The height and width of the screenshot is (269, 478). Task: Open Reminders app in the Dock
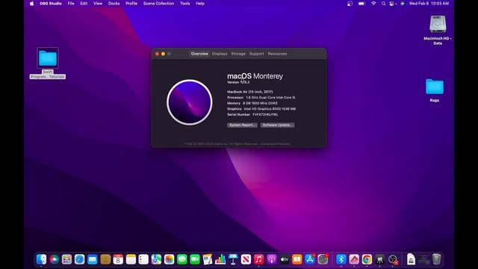click(x=143, y=259)
